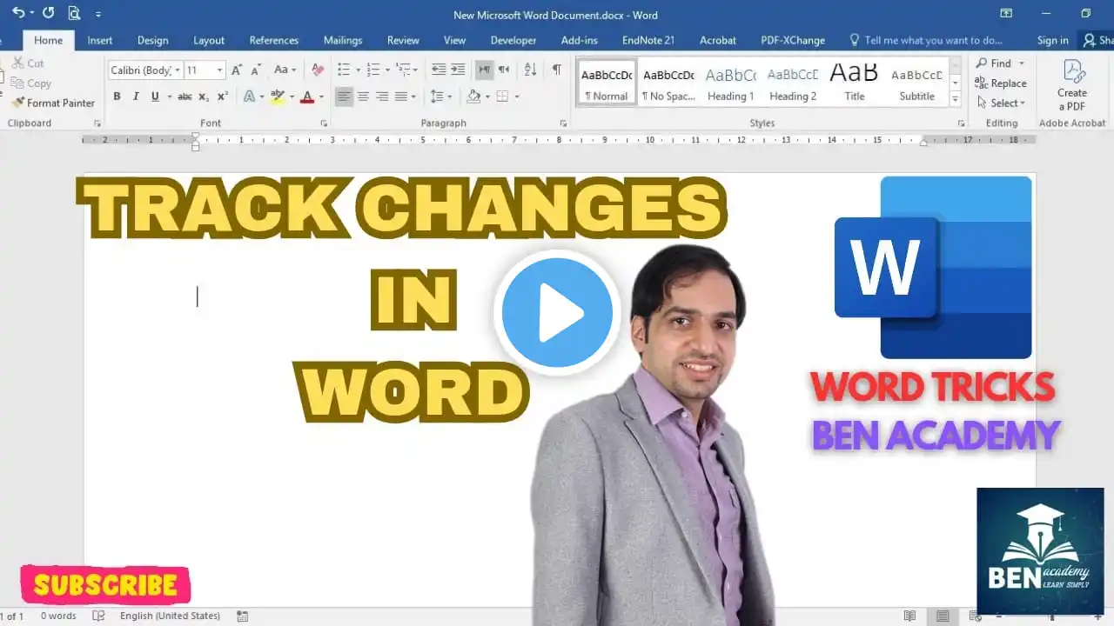Expand the font name dropdown
1114x626 pixels.
178,70
